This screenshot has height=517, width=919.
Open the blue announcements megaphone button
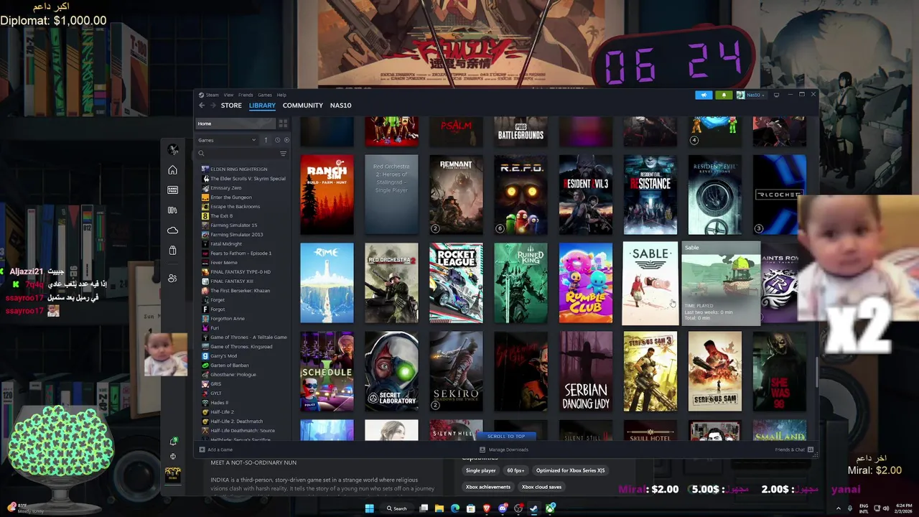(x=704, y=95)
